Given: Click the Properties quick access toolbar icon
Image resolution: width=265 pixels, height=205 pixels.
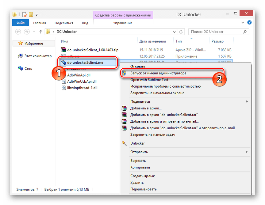Looking at the screenshot, I should click(x=25, y=15).
